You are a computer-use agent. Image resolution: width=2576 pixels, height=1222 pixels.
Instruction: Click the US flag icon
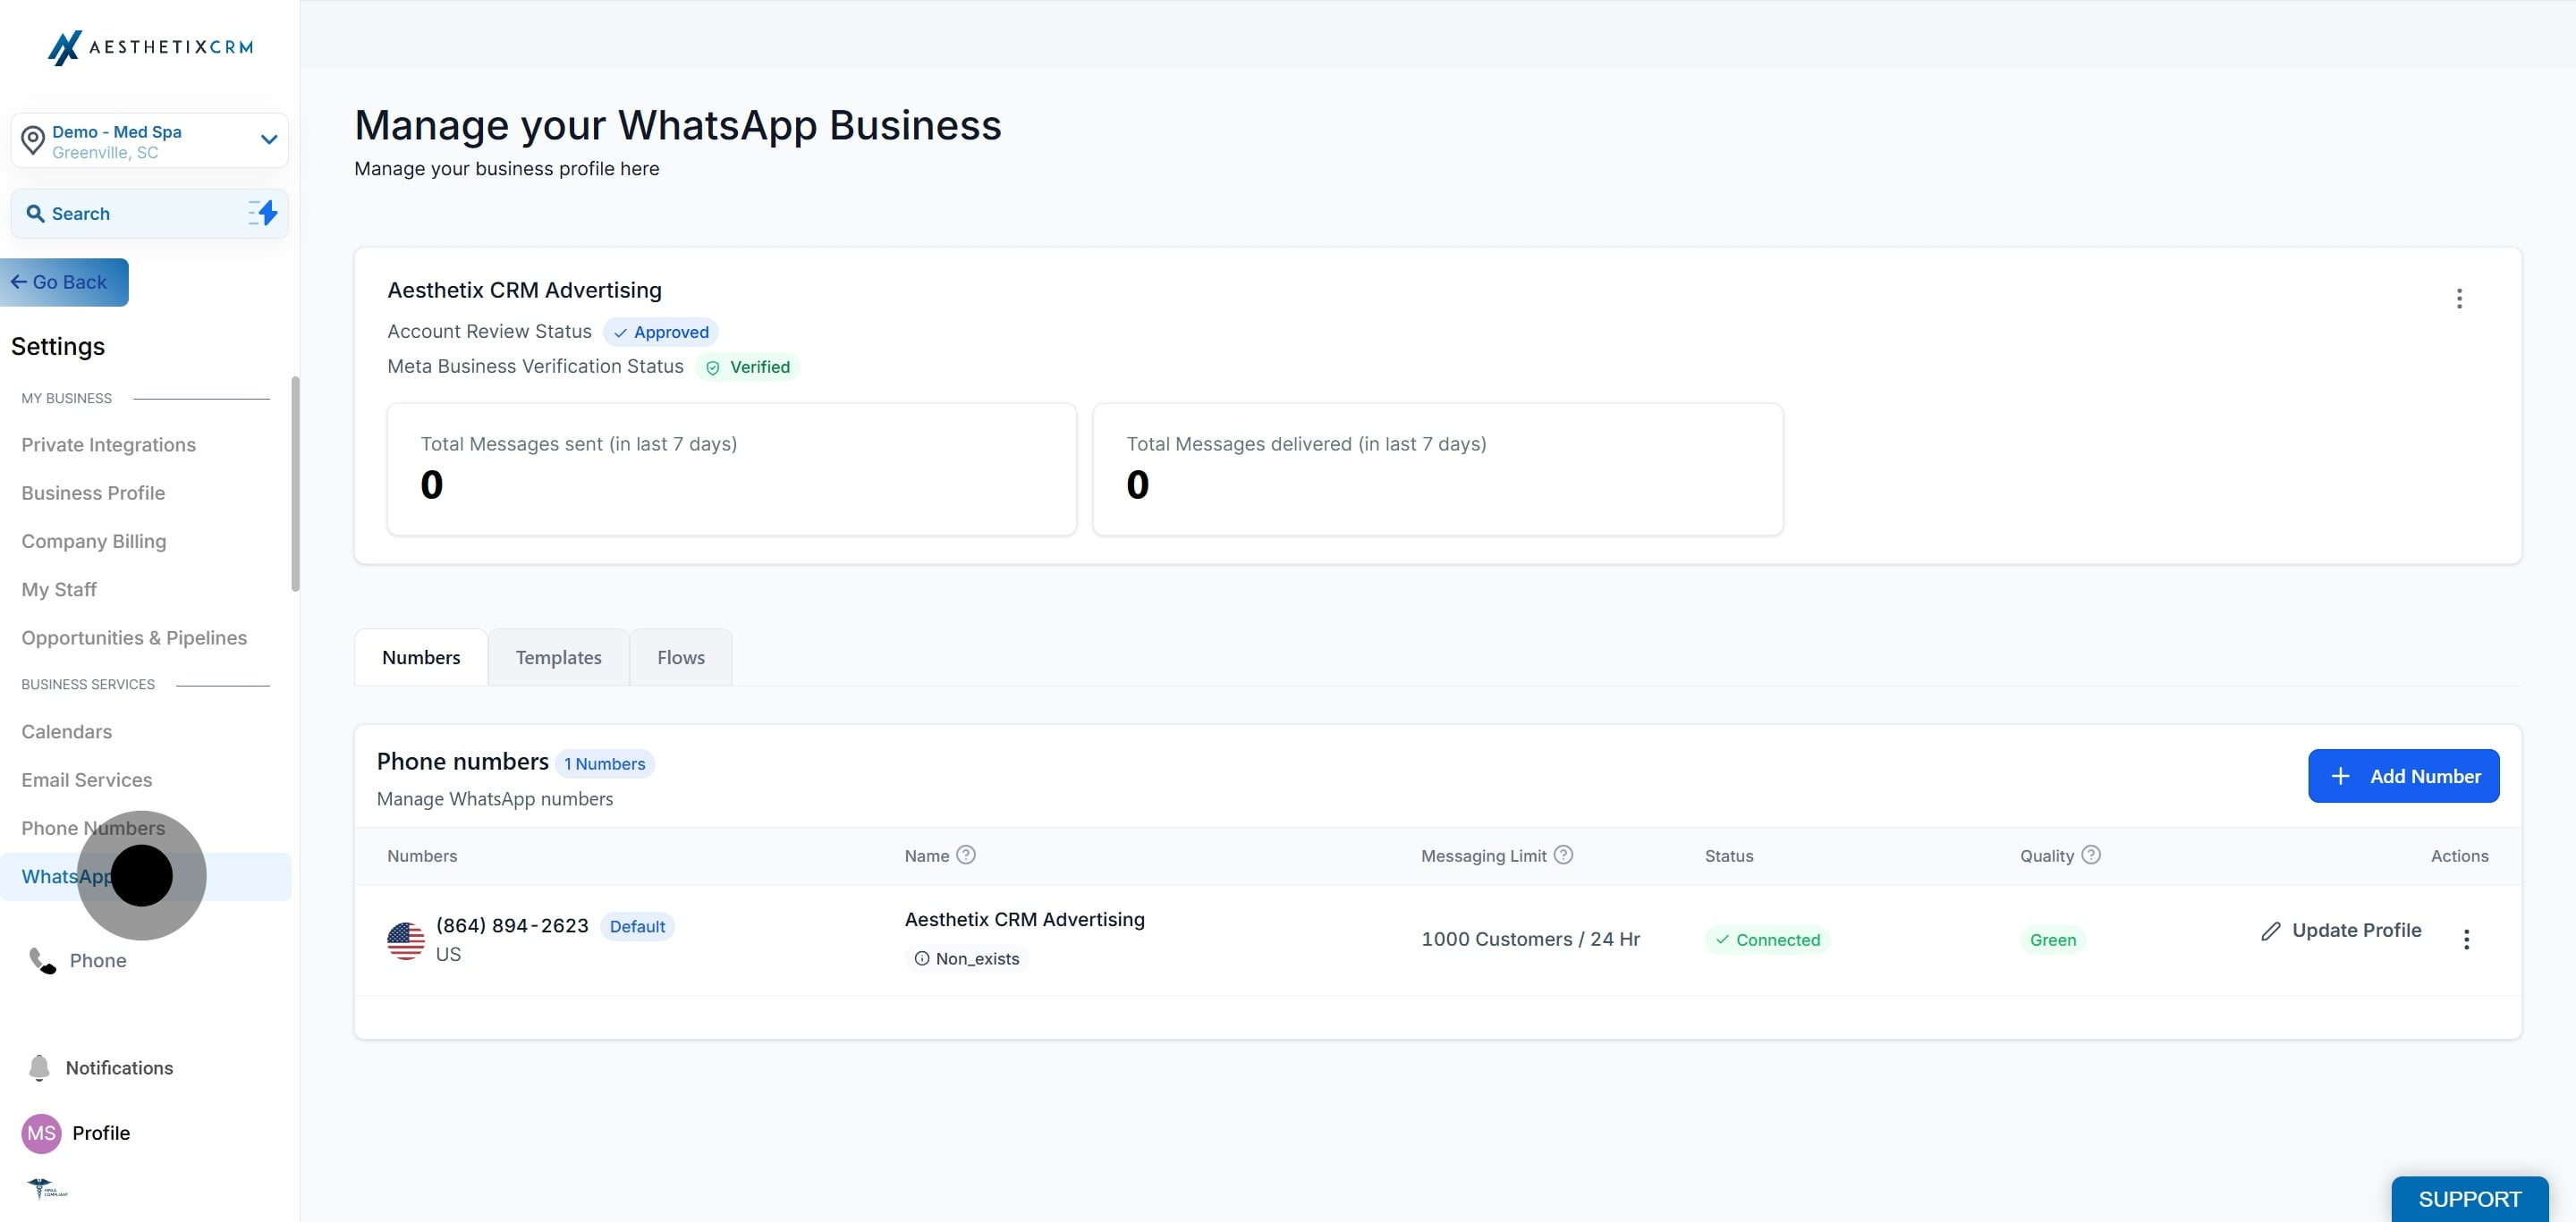406,941
